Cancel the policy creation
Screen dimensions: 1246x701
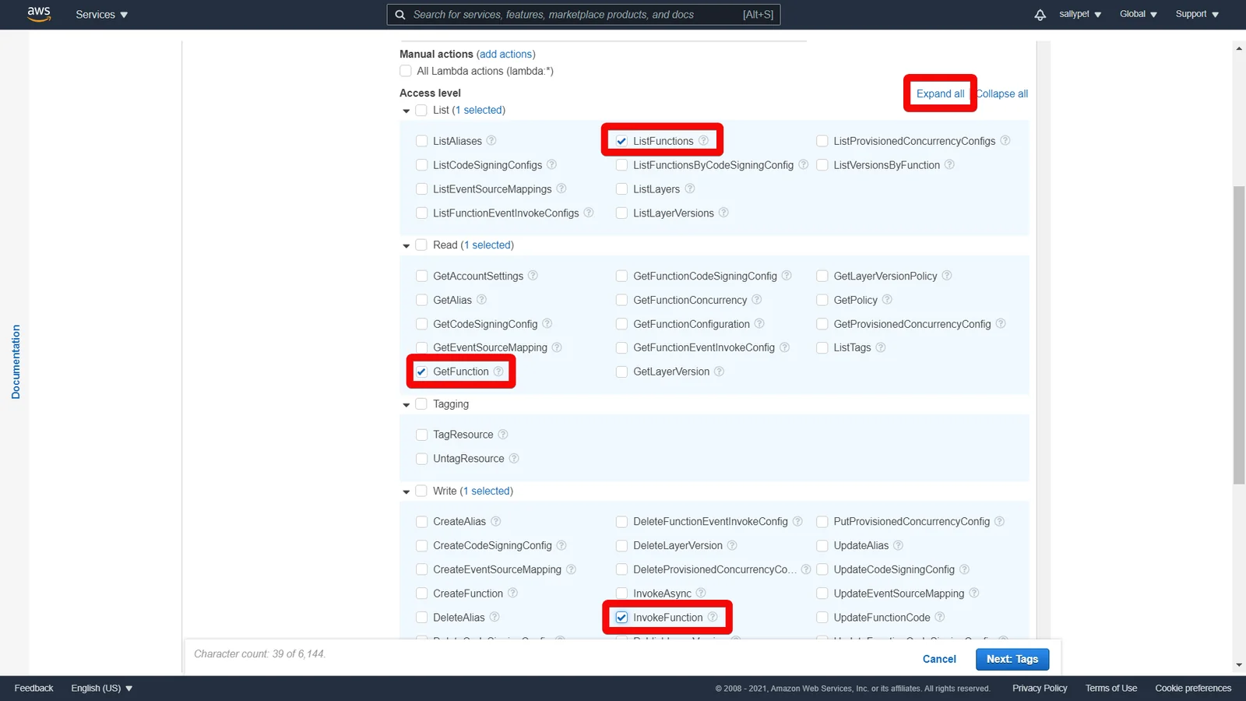[x=939, y=659]
